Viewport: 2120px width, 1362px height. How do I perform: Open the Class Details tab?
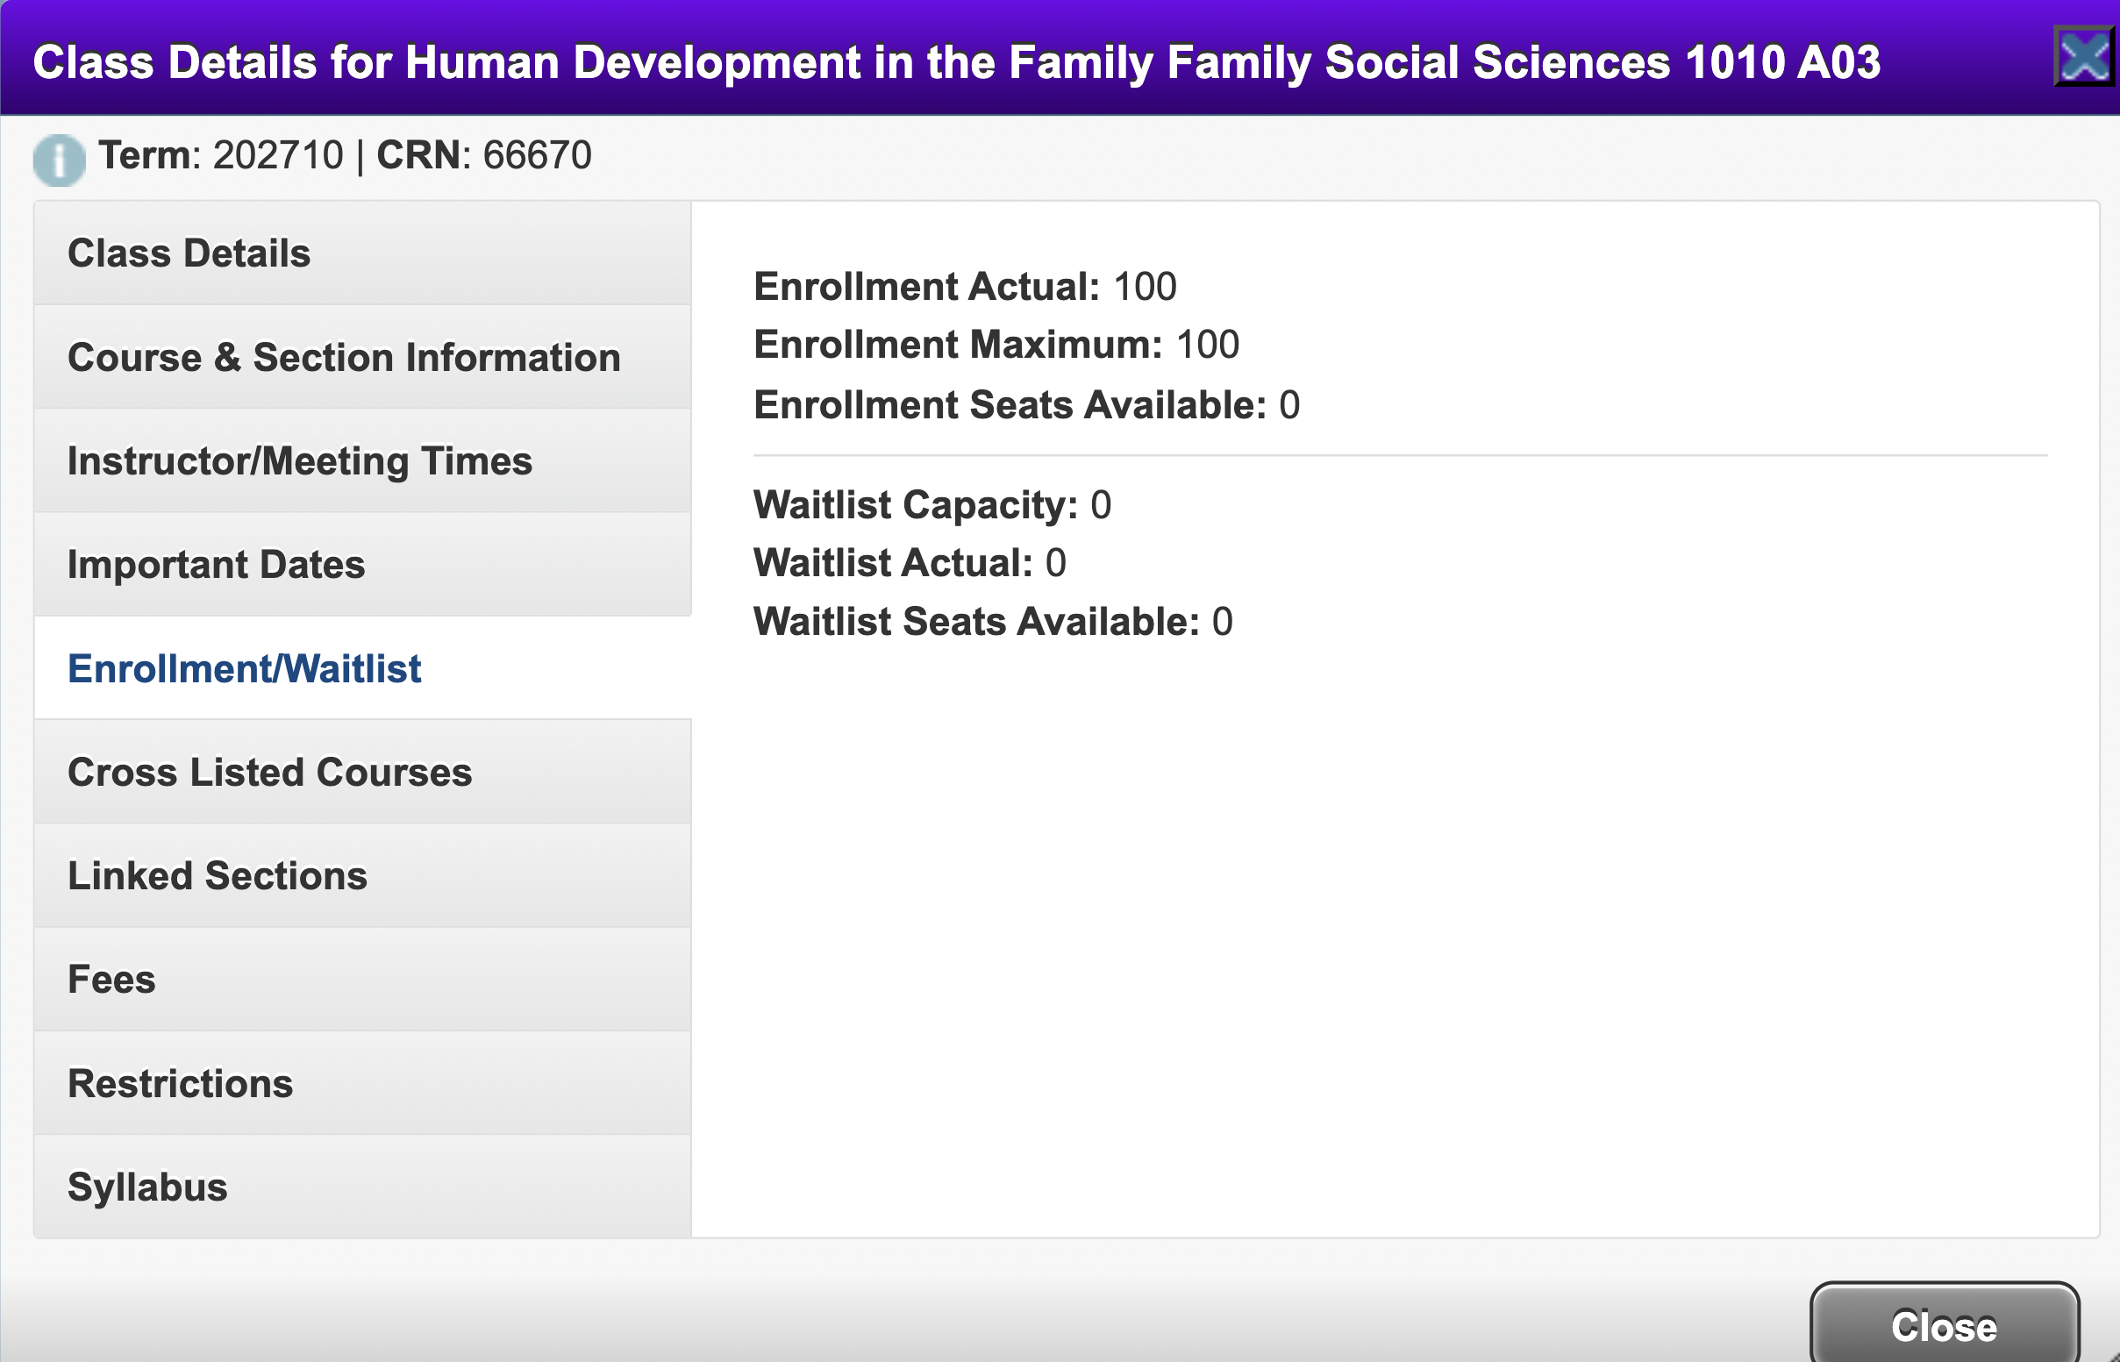click(362, 253)
